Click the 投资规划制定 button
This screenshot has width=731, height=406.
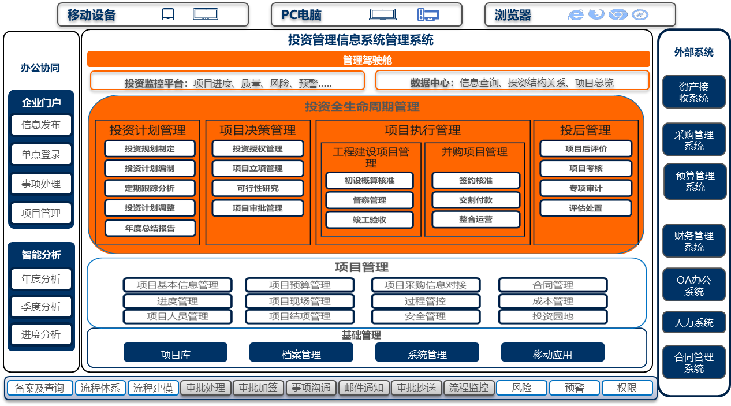point(150,149)
